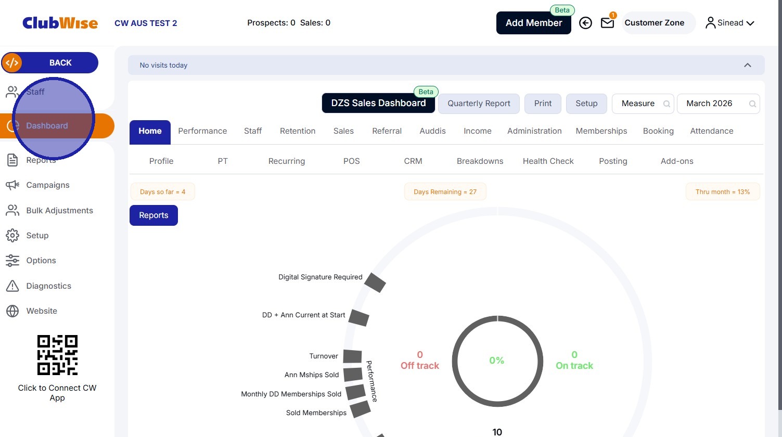
Task: Open the Sinead user dropdown arrow
Action: [750, 23]
